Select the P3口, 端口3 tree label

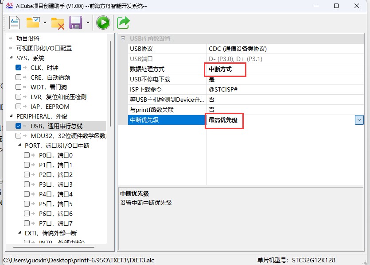pyautogui.click(x=56, y=184)
